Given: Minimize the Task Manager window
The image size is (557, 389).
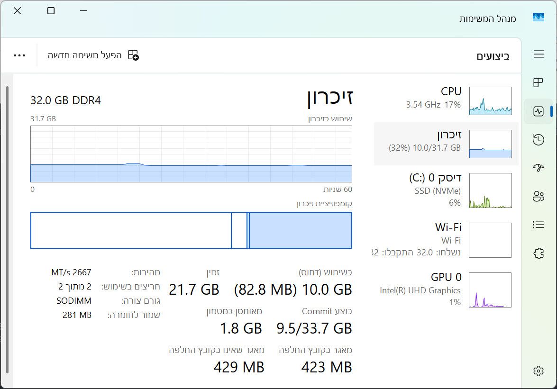Looking at the screenshot, I should point(84,10).
